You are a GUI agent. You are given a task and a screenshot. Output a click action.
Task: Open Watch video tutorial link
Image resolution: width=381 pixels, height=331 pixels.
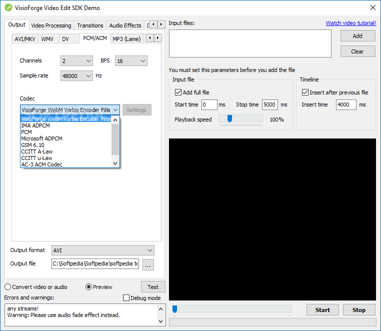coord(351,23)
